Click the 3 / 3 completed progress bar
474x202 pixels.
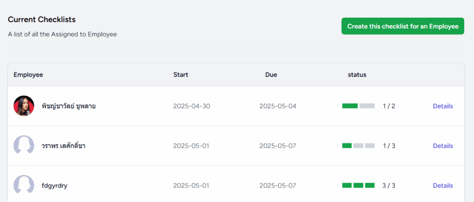(358, 185)
